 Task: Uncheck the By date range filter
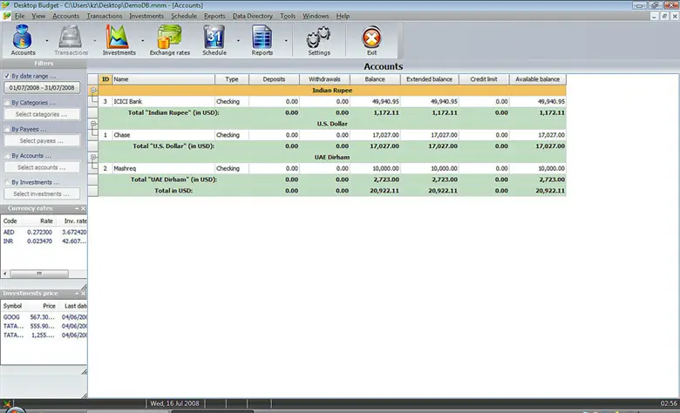pyautogui.click(x=7, y=76)
